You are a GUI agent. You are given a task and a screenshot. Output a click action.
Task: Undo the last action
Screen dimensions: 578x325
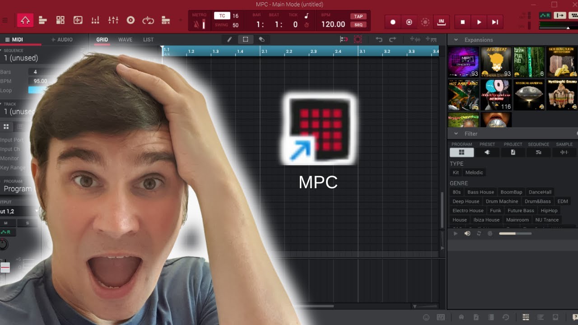[379, 39]
